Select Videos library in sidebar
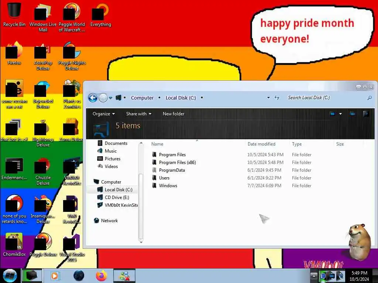 tap(108, 166)
